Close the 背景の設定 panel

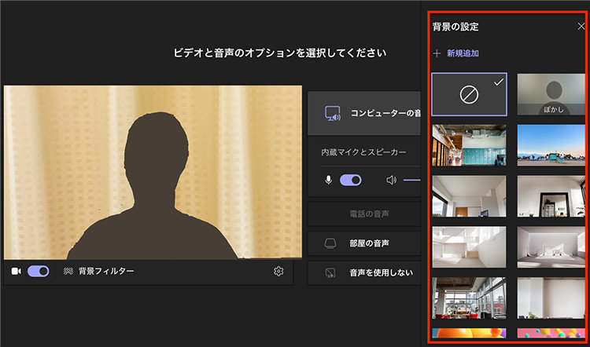[581, 26]
